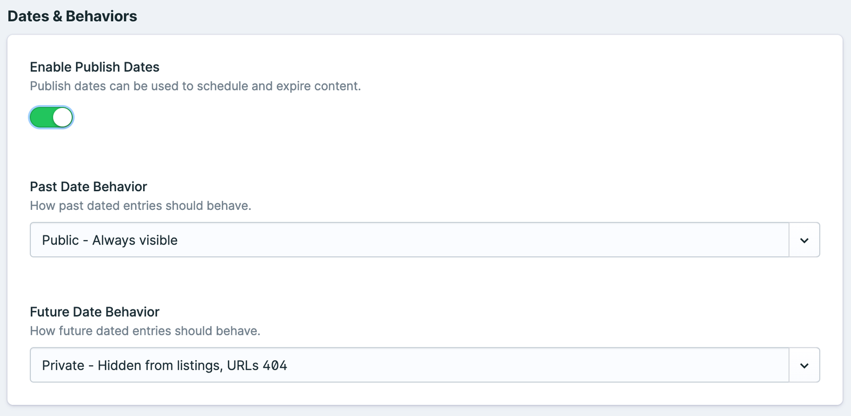Expand the Future Date Behavior chevron arrow
Screen dimensions: 851x416
coord(804,366)
